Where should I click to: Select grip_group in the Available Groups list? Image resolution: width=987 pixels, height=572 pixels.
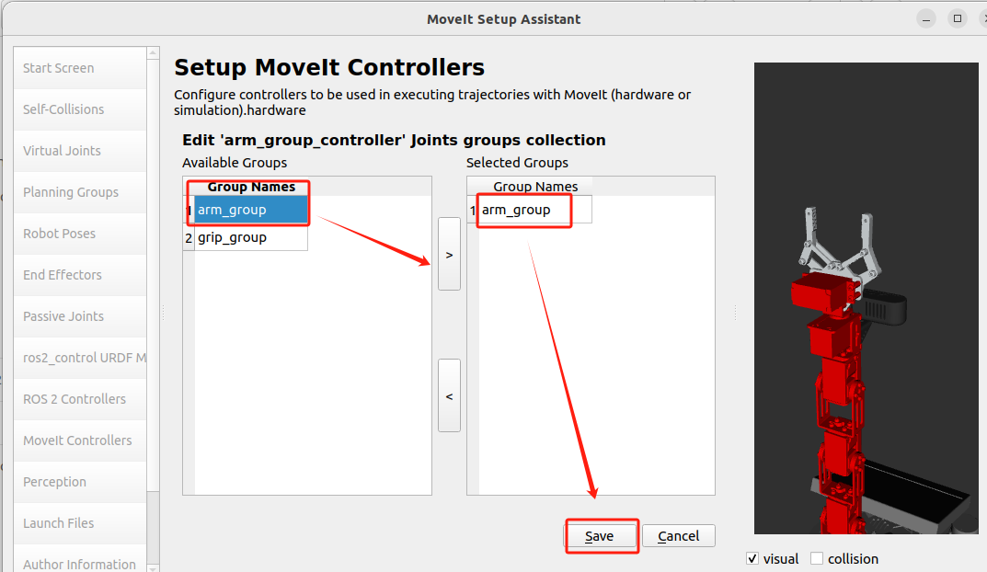251,238
